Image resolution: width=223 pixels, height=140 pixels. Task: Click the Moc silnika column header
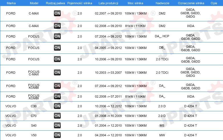coord(135,3)
